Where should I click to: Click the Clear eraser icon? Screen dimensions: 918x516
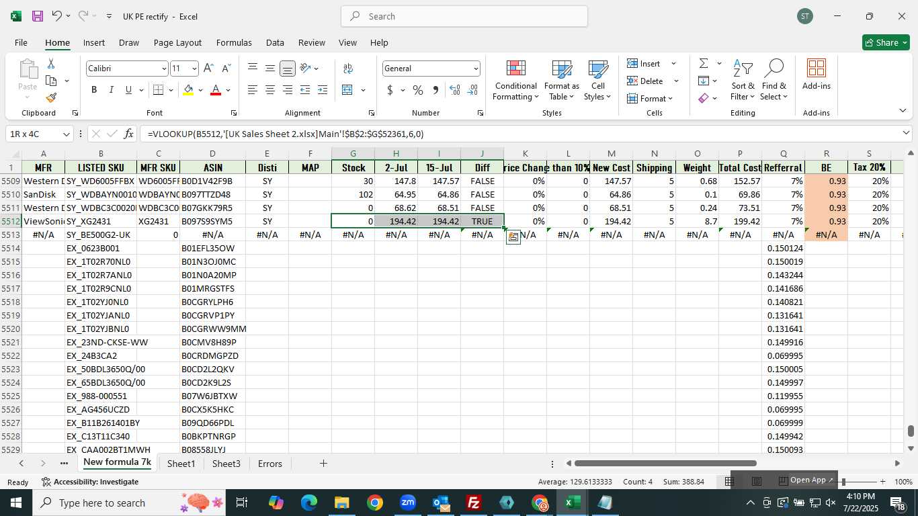click(x=704, y=98)
